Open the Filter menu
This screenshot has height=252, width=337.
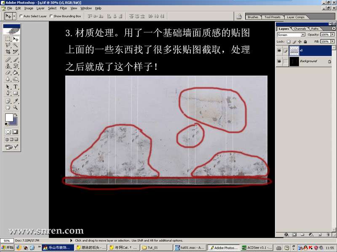(x=64, y=8)
